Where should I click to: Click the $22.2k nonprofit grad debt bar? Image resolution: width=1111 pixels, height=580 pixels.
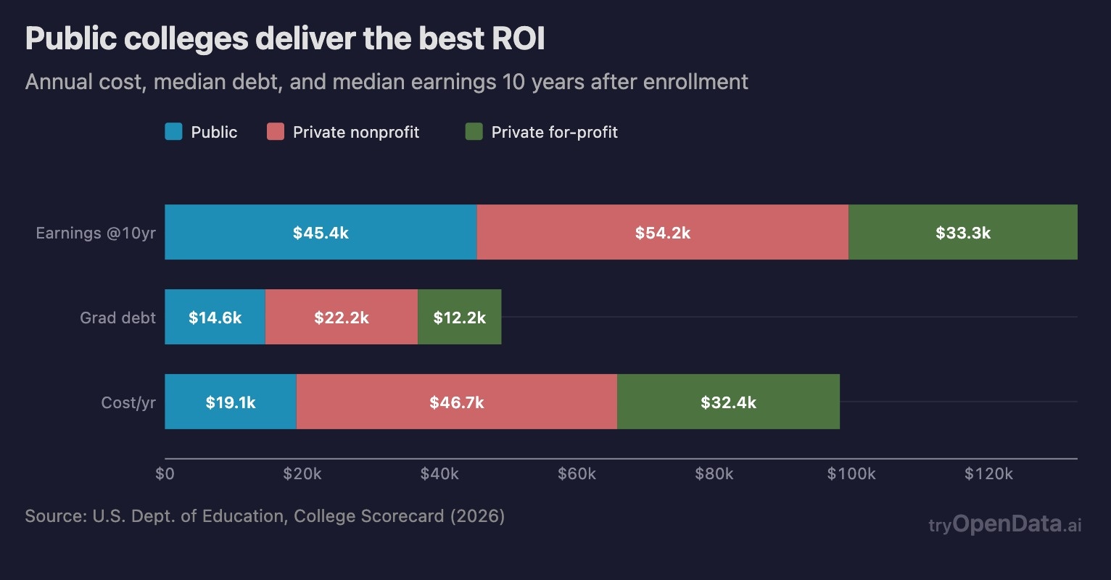341,317
